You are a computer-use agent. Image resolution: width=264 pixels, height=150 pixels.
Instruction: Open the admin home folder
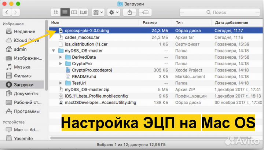tap(22, 49)
